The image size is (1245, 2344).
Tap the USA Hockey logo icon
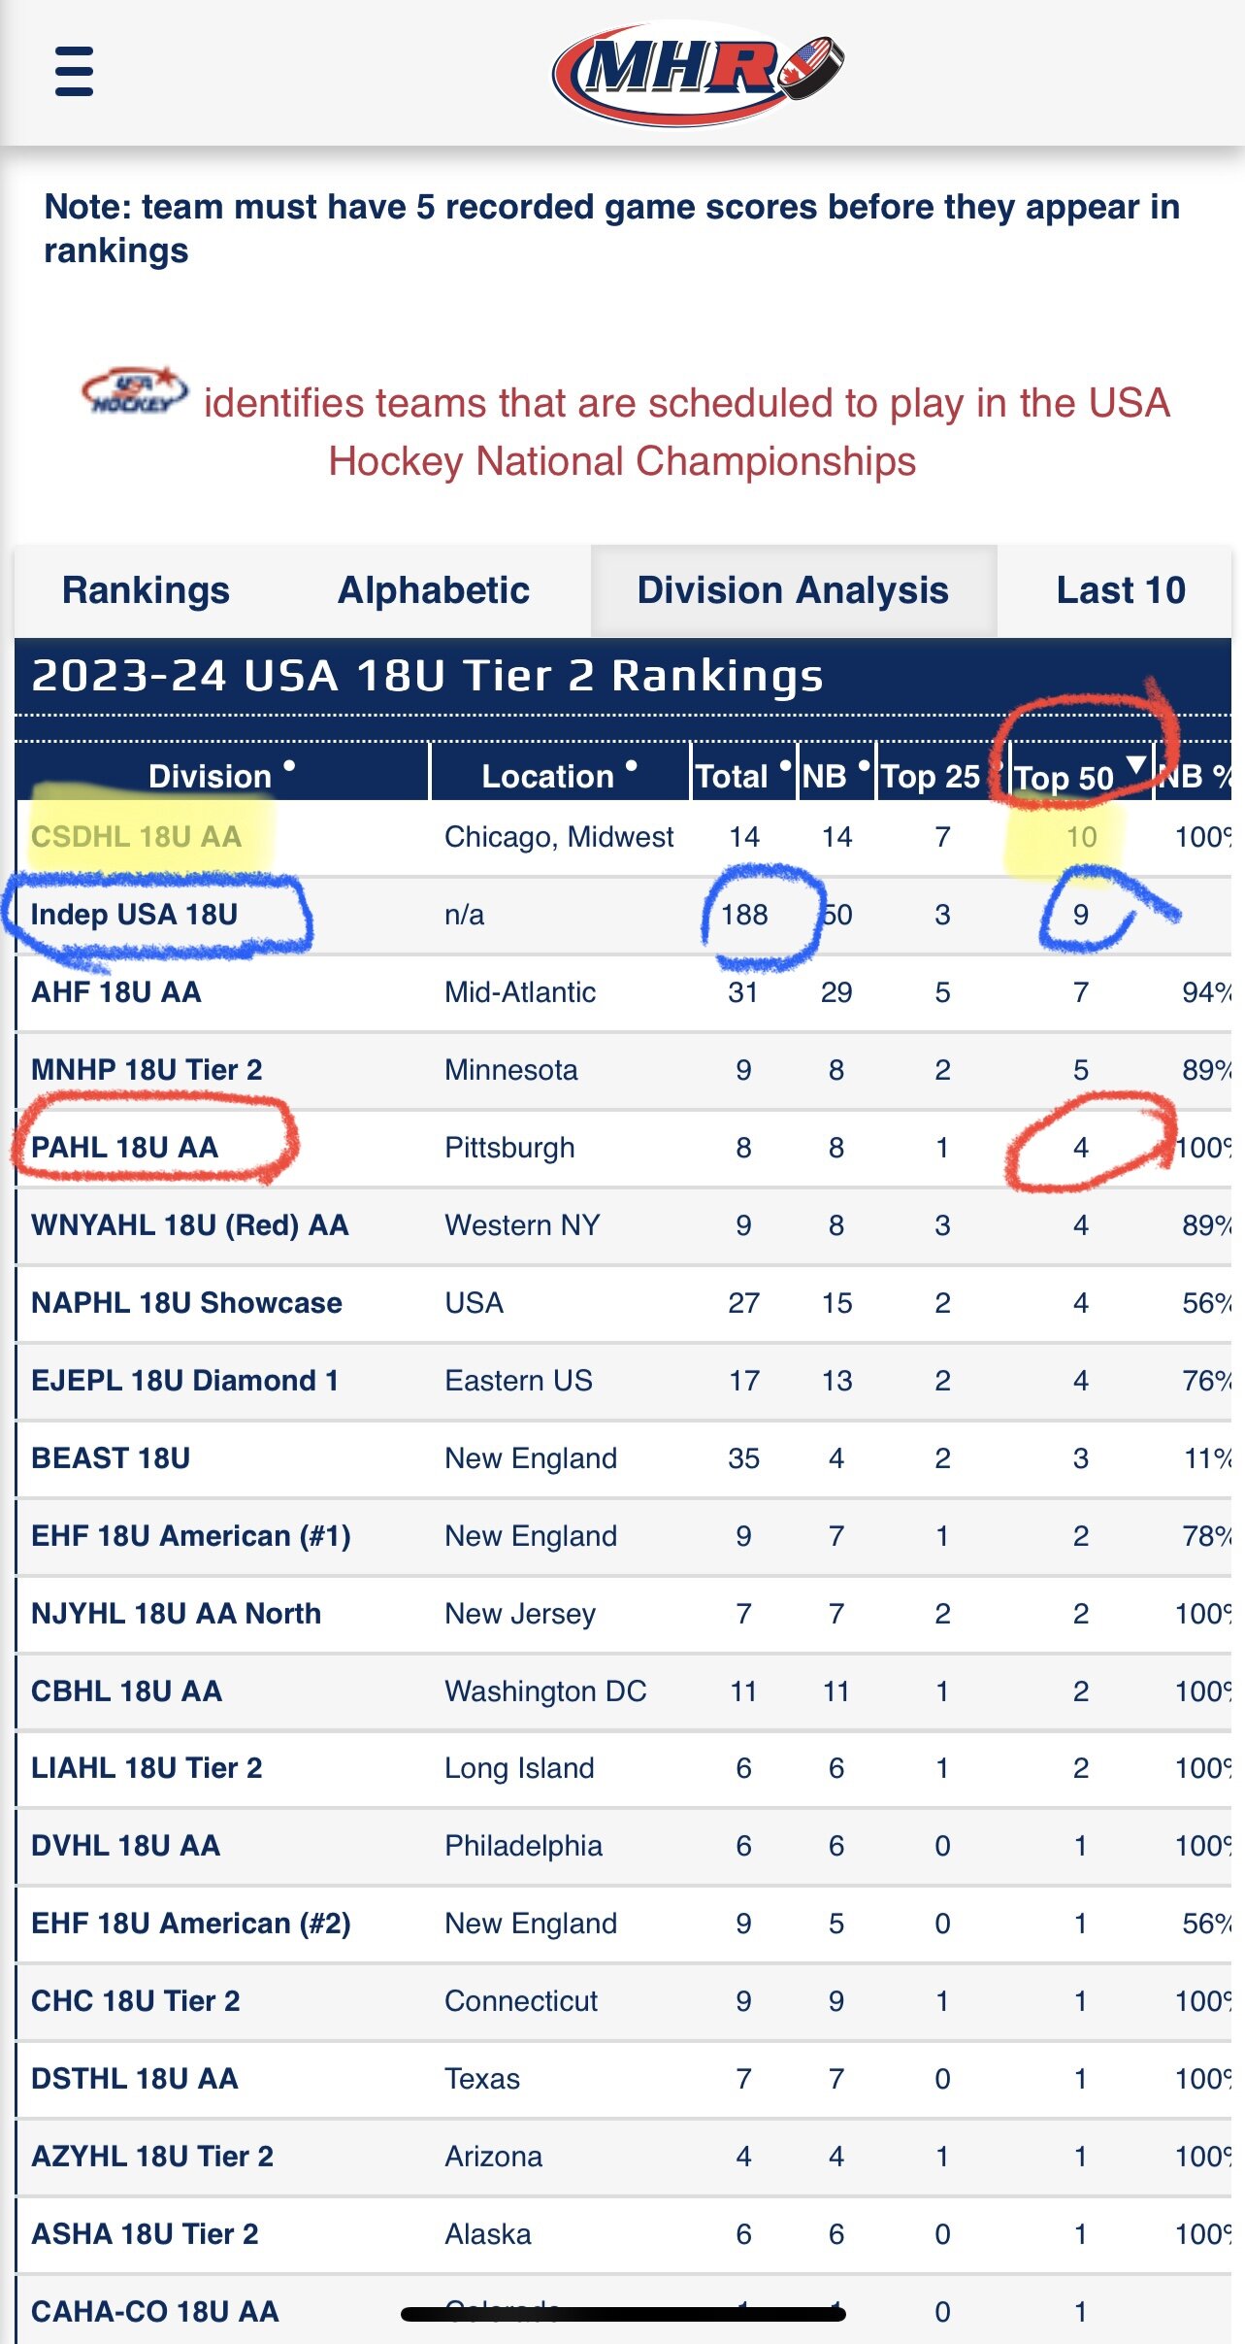pos(135,391)
